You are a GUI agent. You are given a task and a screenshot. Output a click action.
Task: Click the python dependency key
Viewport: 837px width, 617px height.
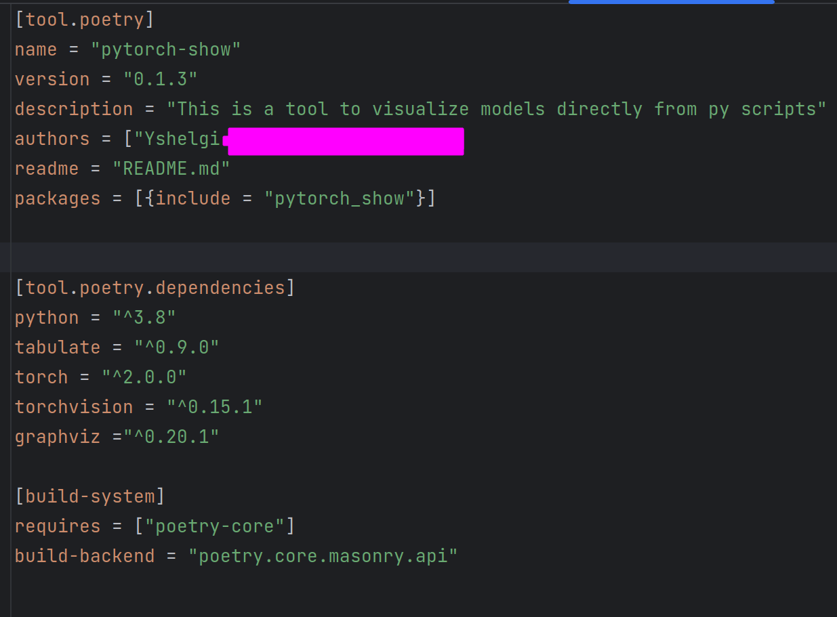[47, 318]
